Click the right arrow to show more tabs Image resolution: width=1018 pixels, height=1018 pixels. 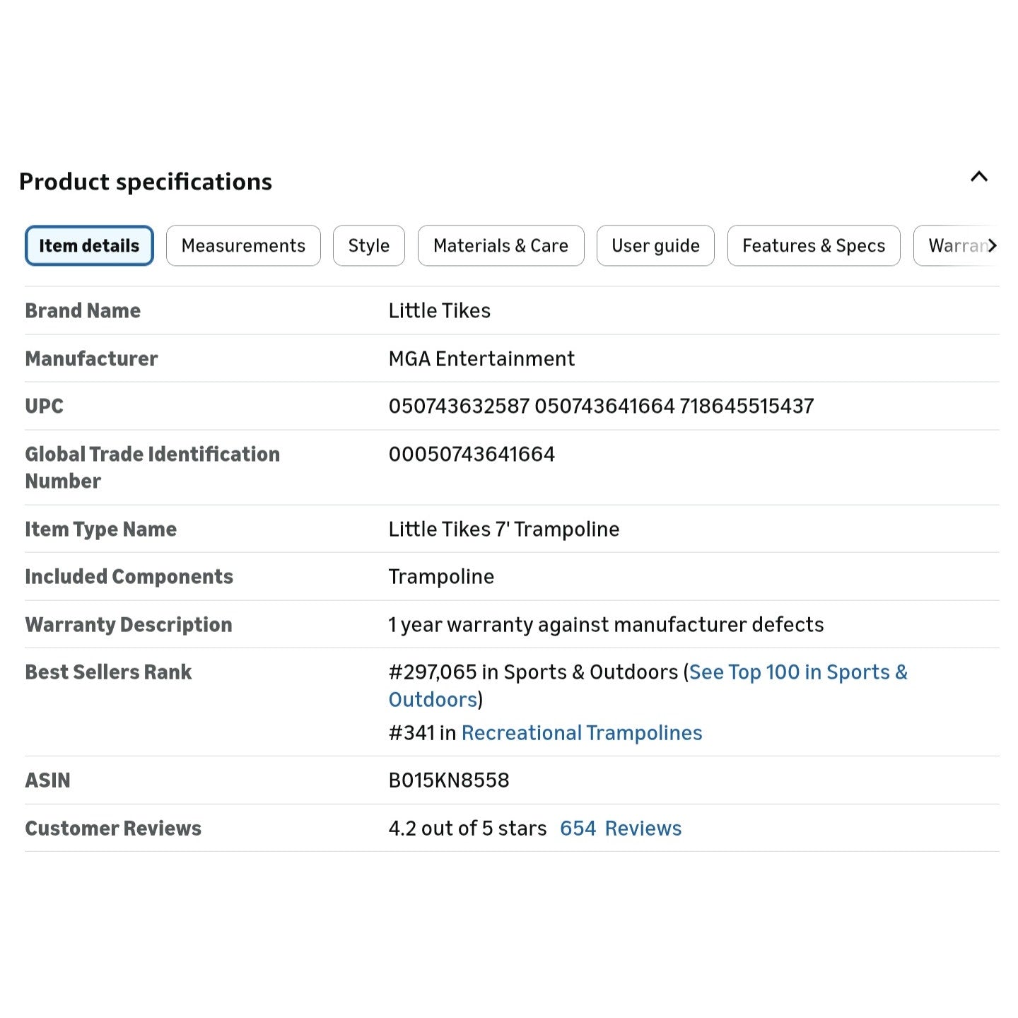click(x=993, y=245)
